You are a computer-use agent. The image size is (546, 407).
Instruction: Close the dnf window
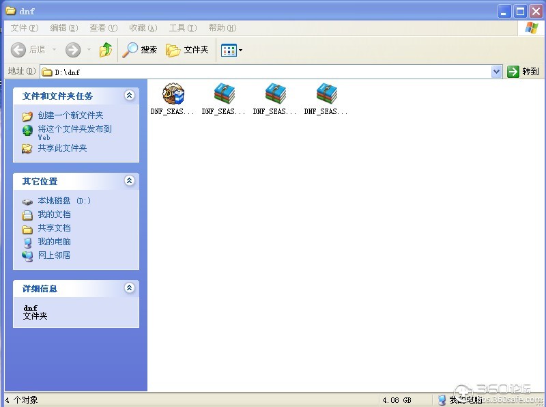tap(536, 12)
